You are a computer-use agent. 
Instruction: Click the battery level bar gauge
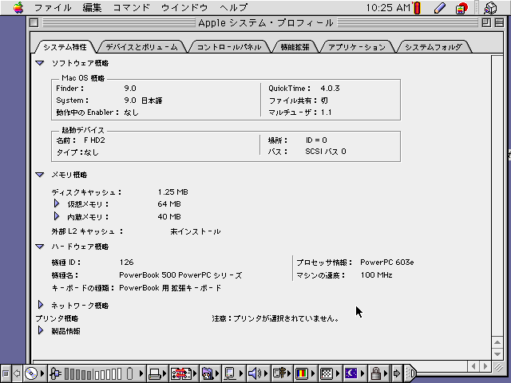(x=93, y=374)
